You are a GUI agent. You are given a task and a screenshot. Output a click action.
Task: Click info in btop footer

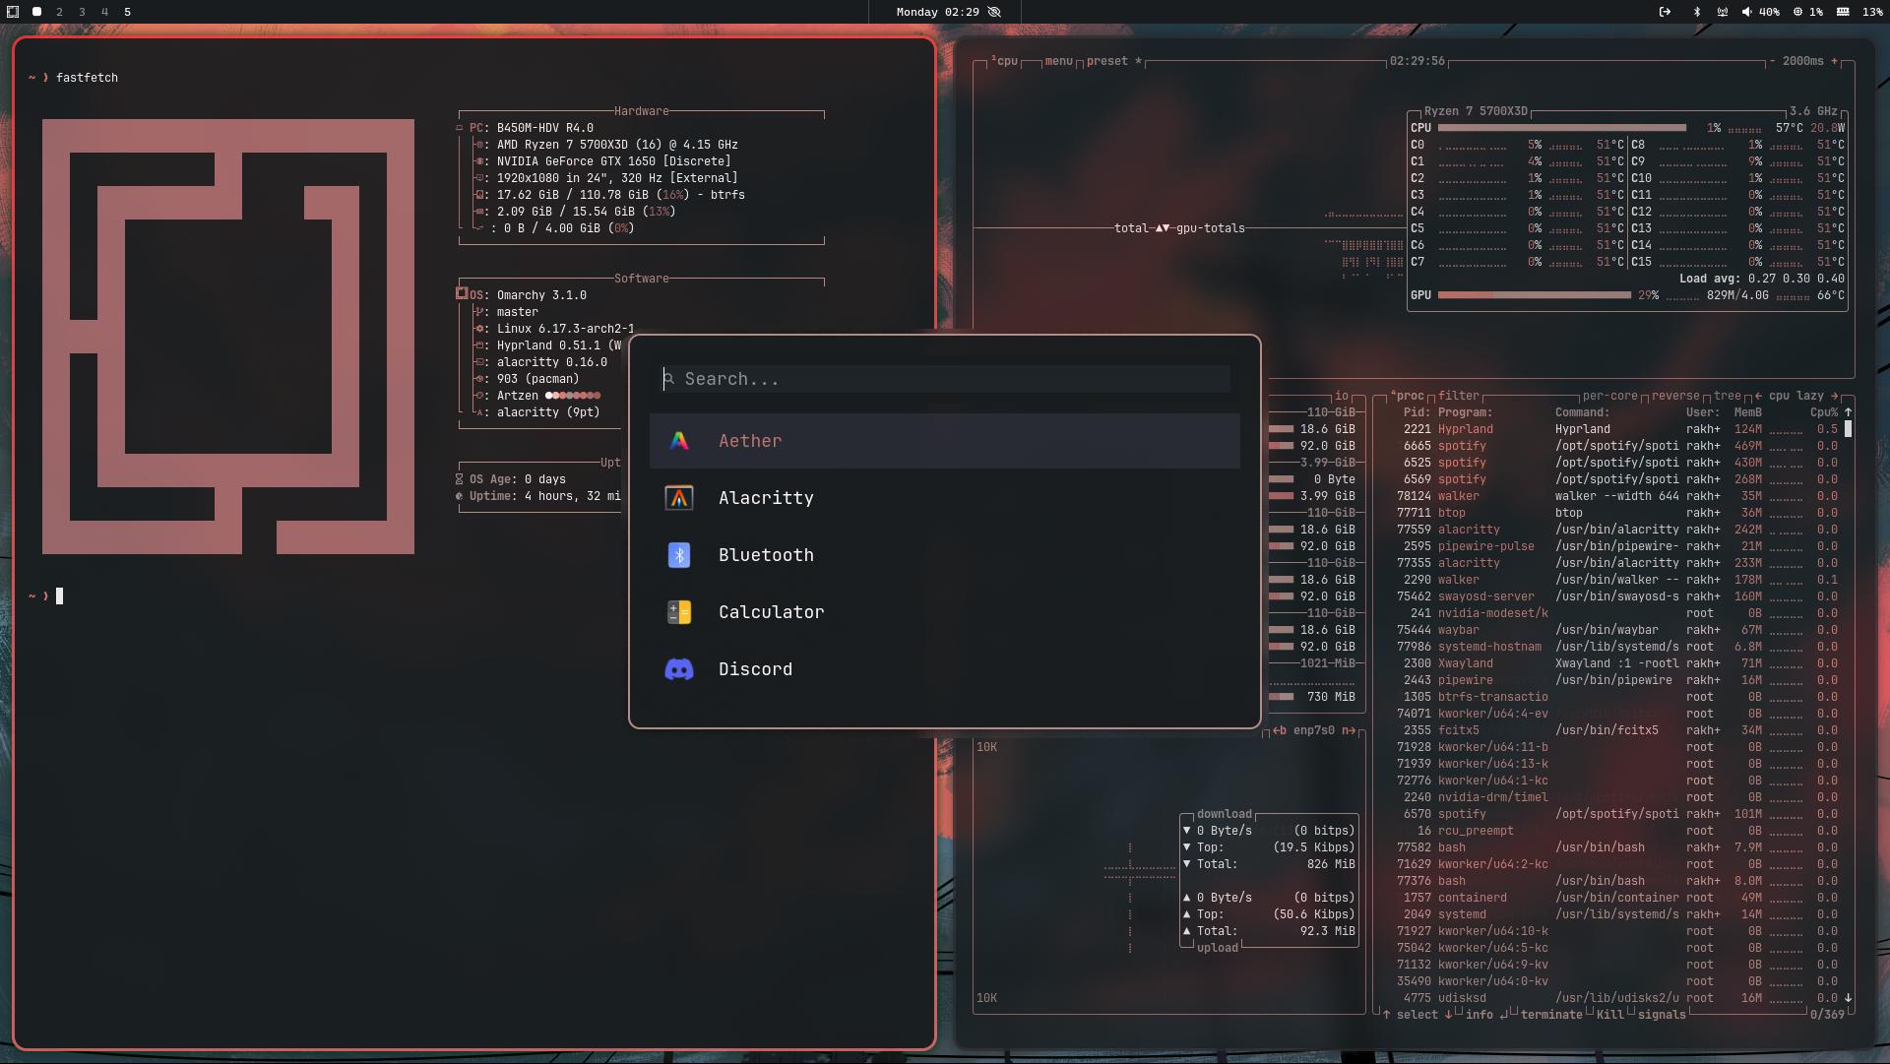click(x=1479, y=1015)
